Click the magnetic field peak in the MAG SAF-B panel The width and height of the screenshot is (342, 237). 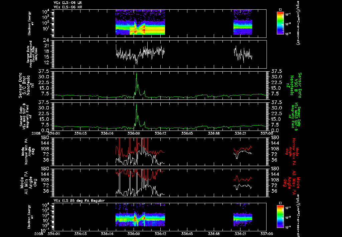tap(137, 104)
